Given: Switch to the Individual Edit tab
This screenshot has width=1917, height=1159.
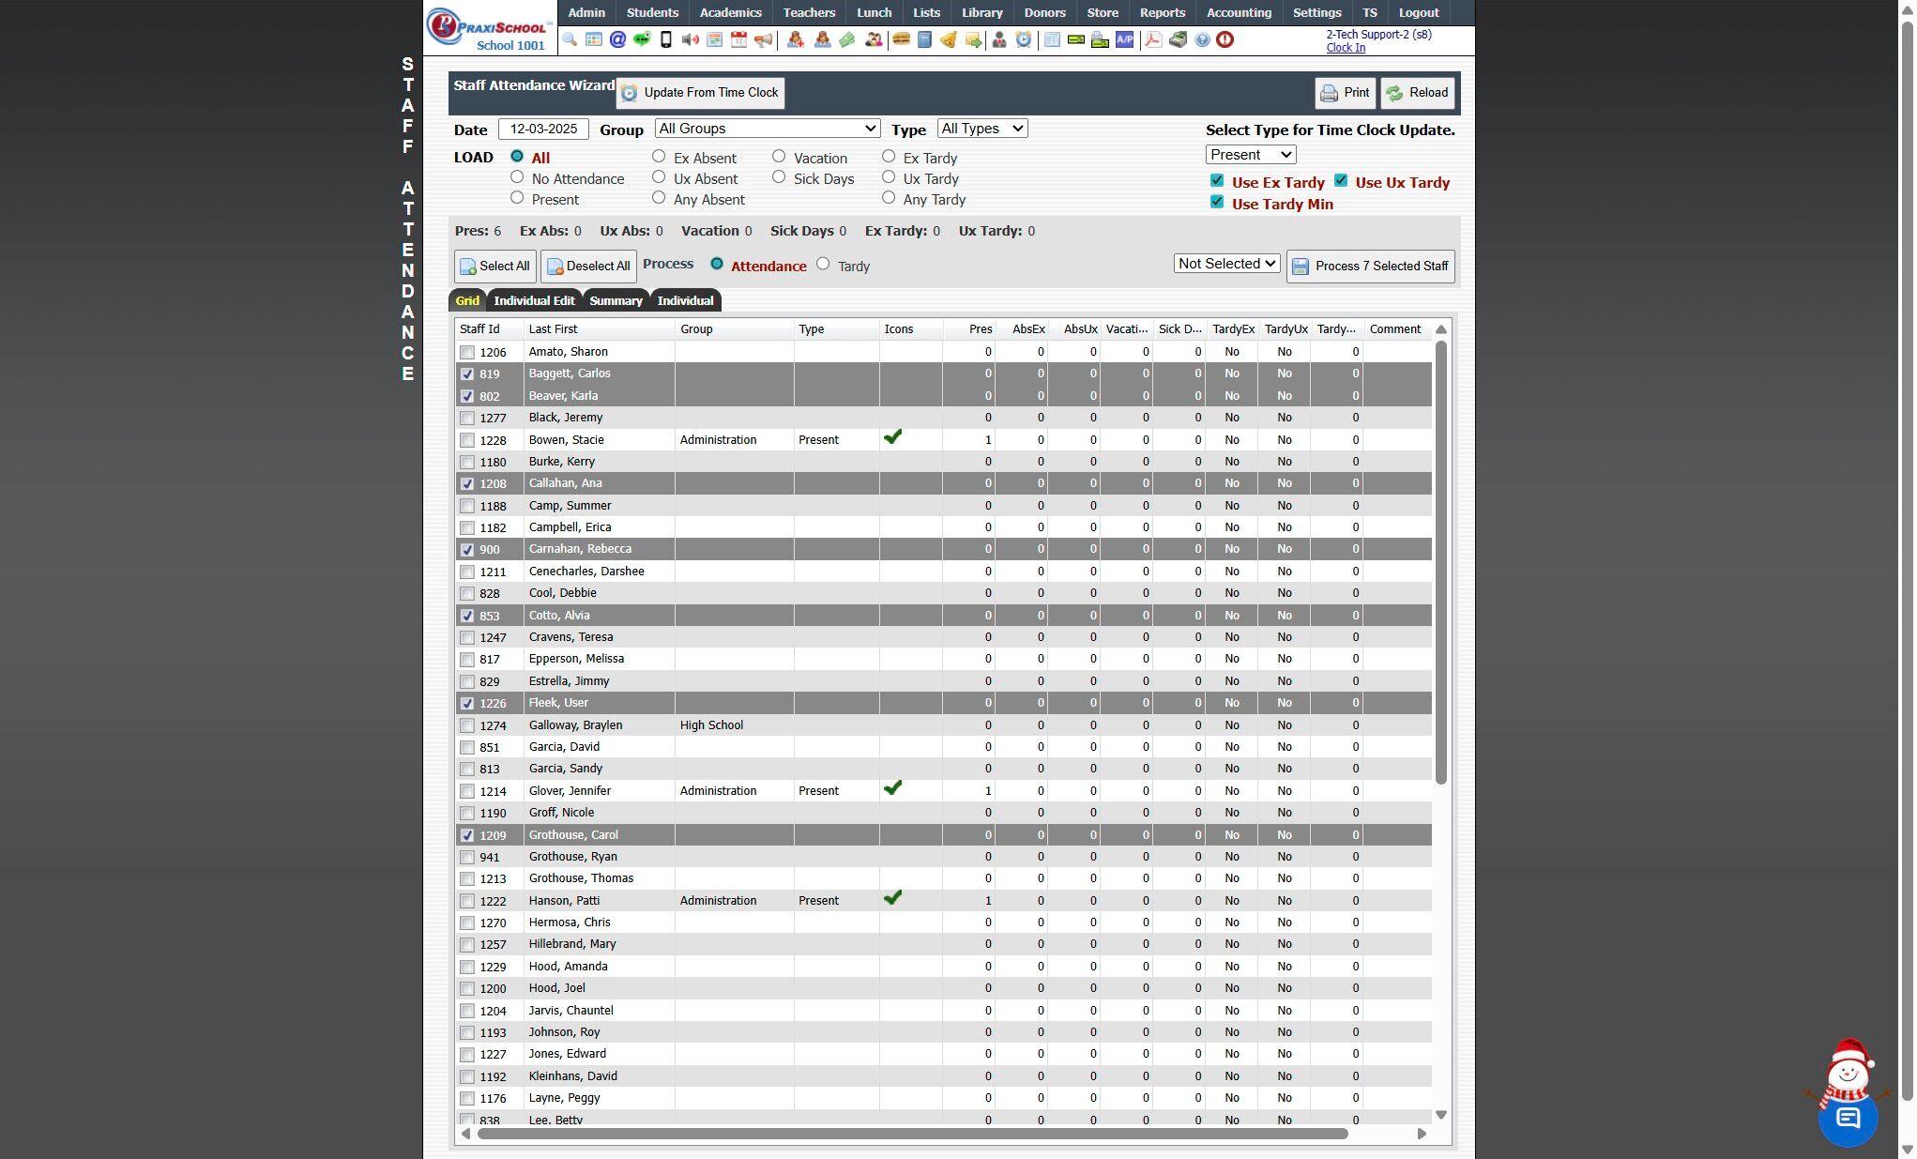Looking at the screenshot, I should tap(534, 300).
